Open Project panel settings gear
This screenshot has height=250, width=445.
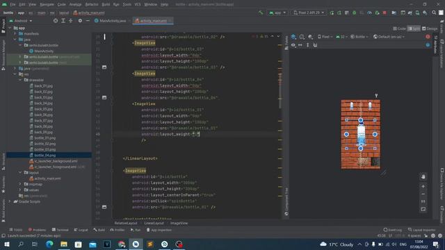tap(80, 21)
